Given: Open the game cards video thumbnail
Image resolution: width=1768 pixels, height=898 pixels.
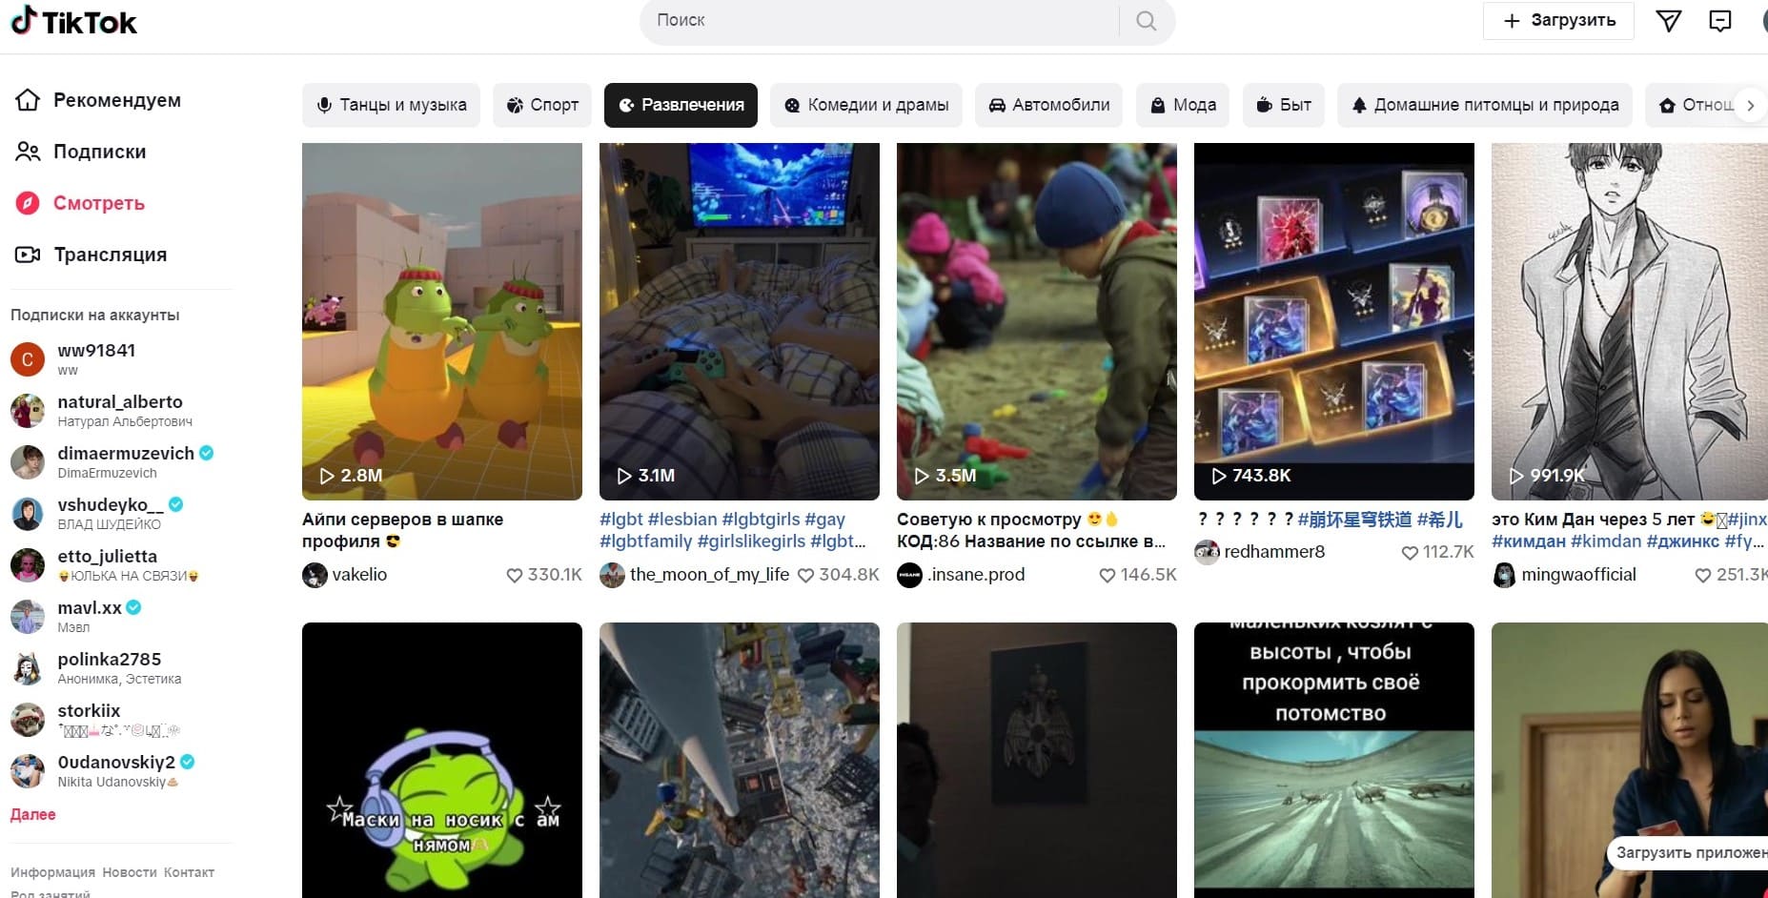Looking at the screenshot, I should [1334, 321].
